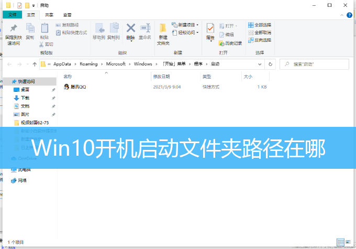Open Help with the blue question mark
Image resolution: width=356 pixels, height=249 pixels.
pyautogui.click(x=349, y=15)
